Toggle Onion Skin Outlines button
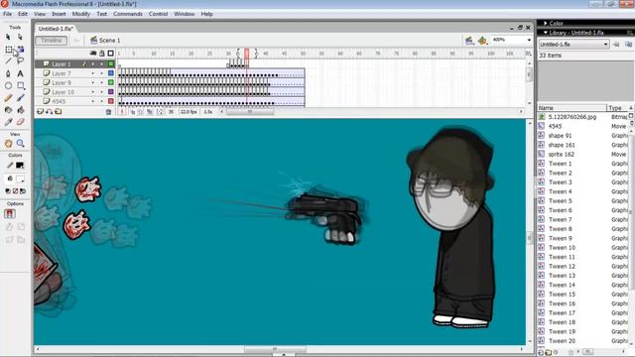 [x=141, y=112]
